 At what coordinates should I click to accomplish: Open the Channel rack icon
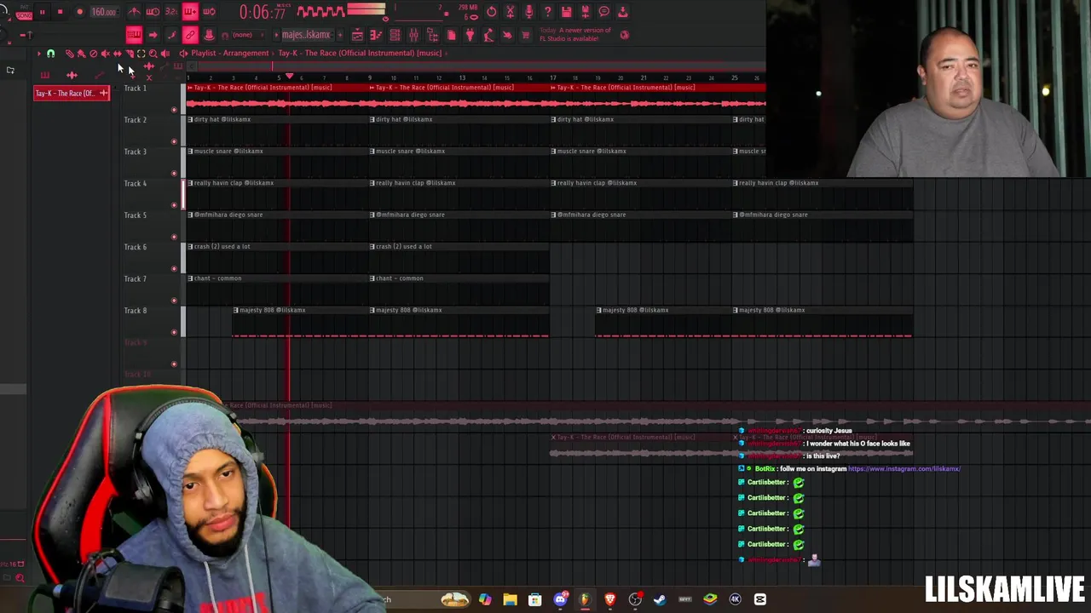tap(395, 35)
